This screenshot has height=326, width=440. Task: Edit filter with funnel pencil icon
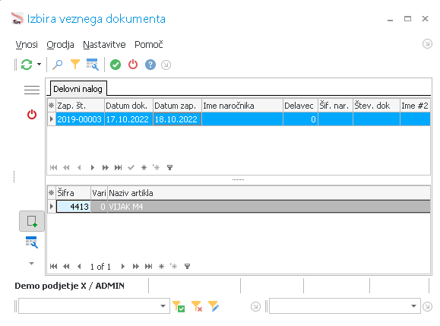214,306
